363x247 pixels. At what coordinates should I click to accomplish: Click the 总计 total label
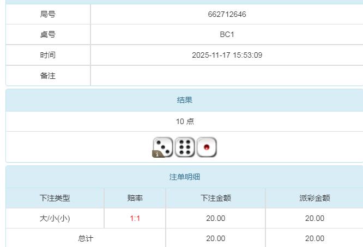point(86,238)
